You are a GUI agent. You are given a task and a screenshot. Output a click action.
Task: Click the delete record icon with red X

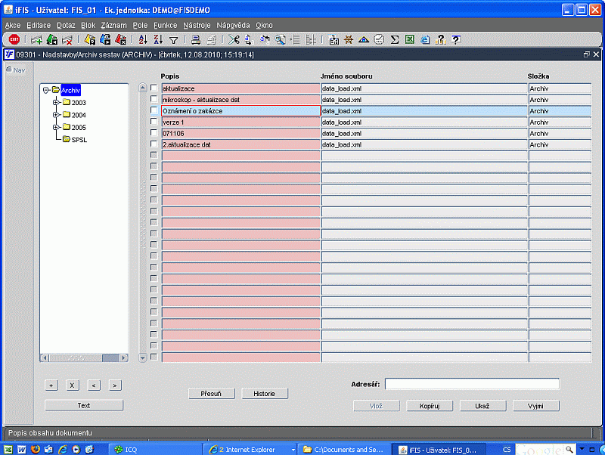[67, 39]
